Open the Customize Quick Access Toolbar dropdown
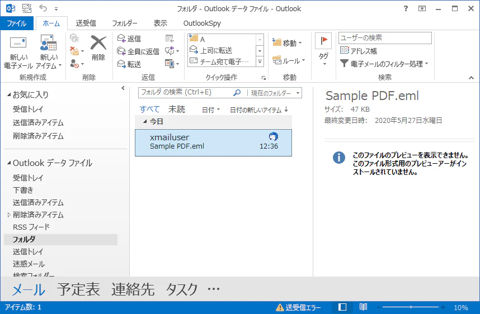The height and width of the screenshot is (314, 480). (57, 8)
